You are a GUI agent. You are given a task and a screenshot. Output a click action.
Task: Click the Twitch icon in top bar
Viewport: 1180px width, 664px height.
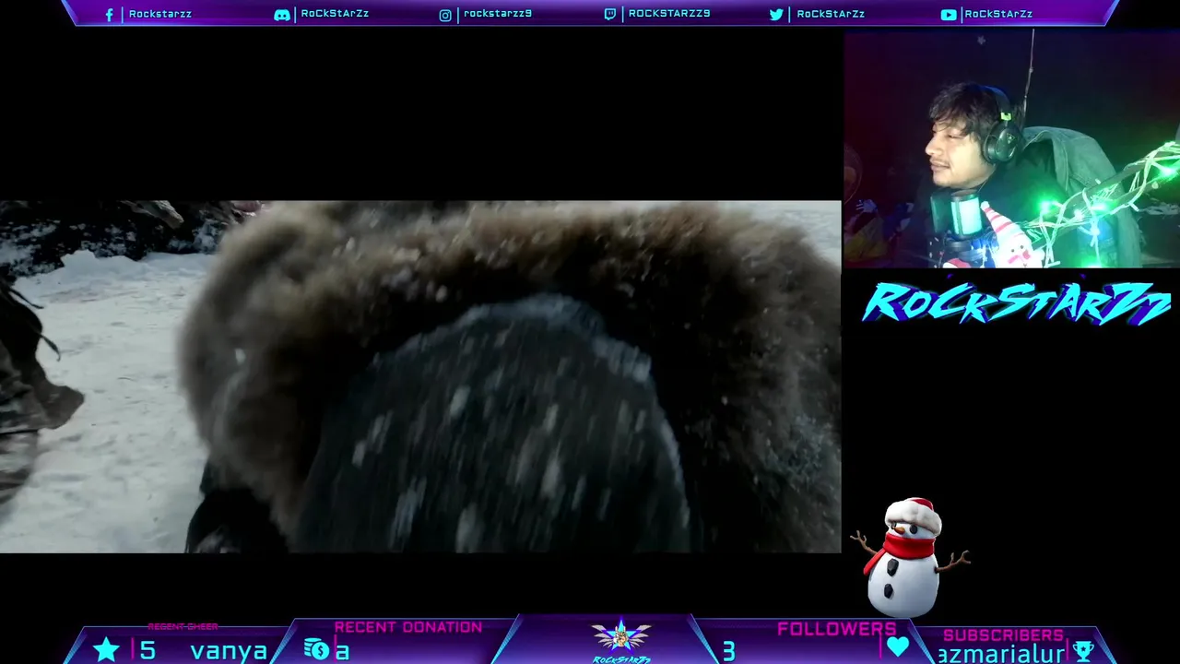point(609,14)
